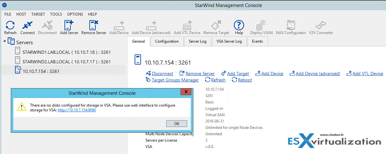Click the Add Device (advanced) link
Viewport: 386px width, 154px height.
318,73
